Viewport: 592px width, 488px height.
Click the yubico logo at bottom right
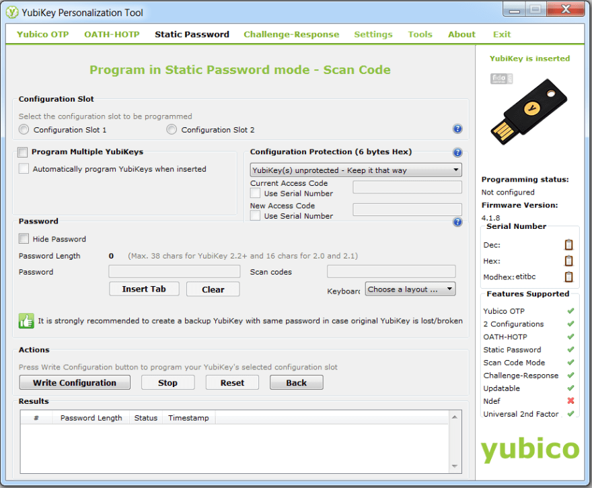click(x=530, y=450)
